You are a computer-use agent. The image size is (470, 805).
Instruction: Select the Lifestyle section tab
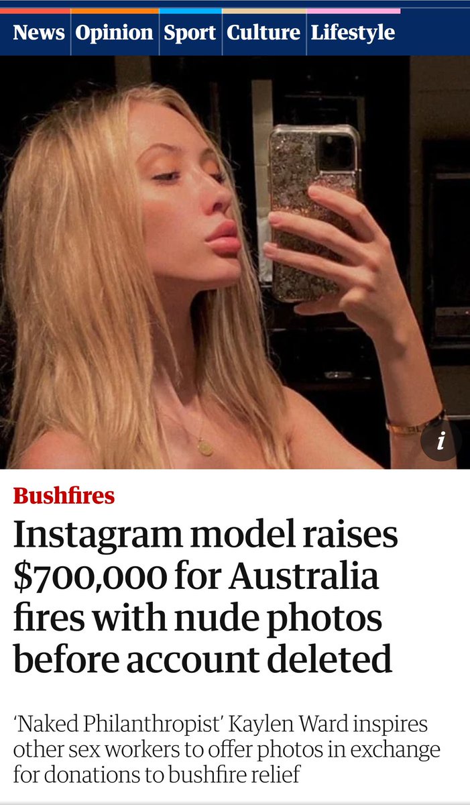[x=353, y=32]
